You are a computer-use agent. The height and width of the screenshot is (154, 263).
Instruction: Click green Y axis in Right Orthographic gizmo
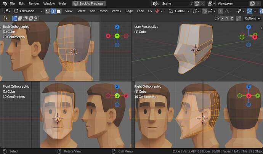[257, 96]
